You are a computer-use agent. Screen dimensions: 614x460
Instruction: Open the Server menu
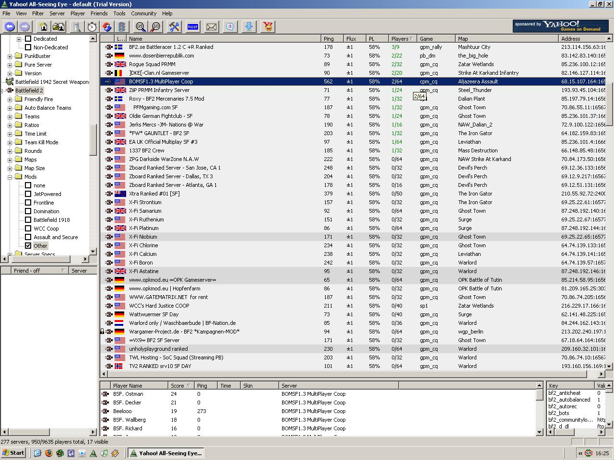tap(57, 13)
